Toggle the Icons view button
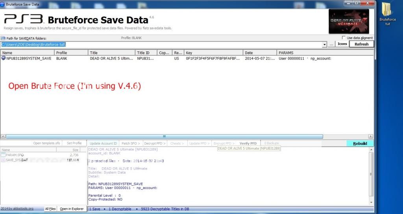 click(x=342, y=44)
